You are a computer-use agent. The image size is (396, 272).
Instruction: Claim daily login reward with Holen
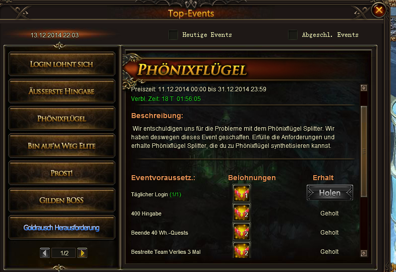[329, 193]
